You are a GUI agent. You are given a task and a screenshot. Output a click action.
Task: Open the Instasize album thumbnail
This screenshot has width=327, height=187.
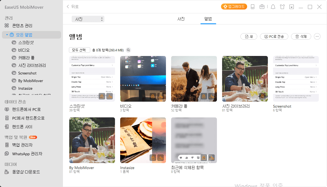(x=143, y=140)
